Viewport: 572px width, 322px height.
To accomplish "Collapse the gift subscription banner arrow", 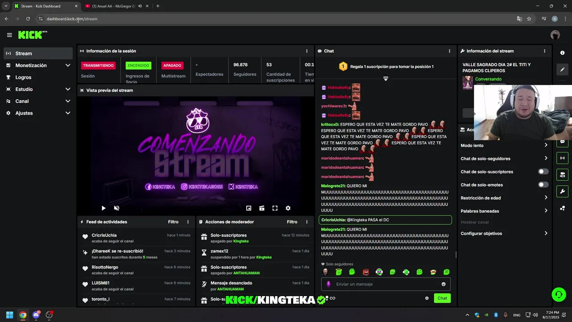I will point(386,78).
